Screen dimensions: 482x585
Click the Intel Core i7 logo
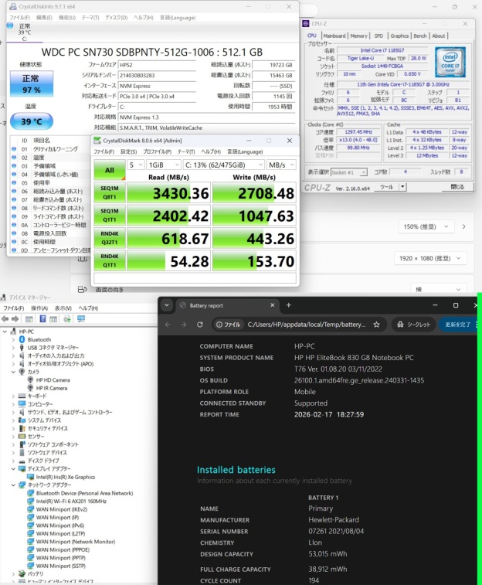point(451,63)
